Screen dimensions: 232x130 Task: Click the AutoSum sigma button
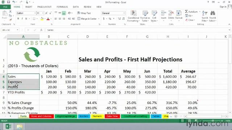[191, 12]
